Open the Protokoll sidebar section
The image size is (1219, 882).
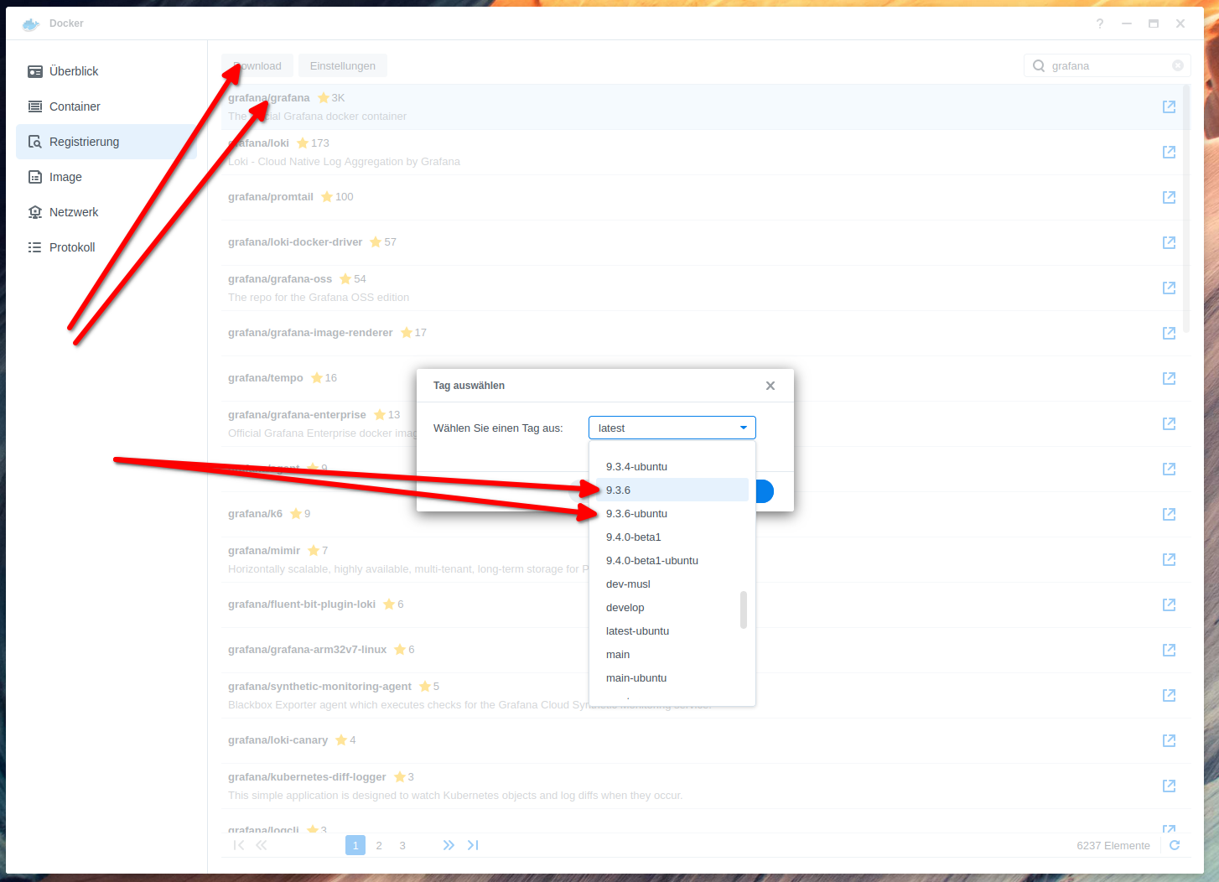(x=106, y=247)
